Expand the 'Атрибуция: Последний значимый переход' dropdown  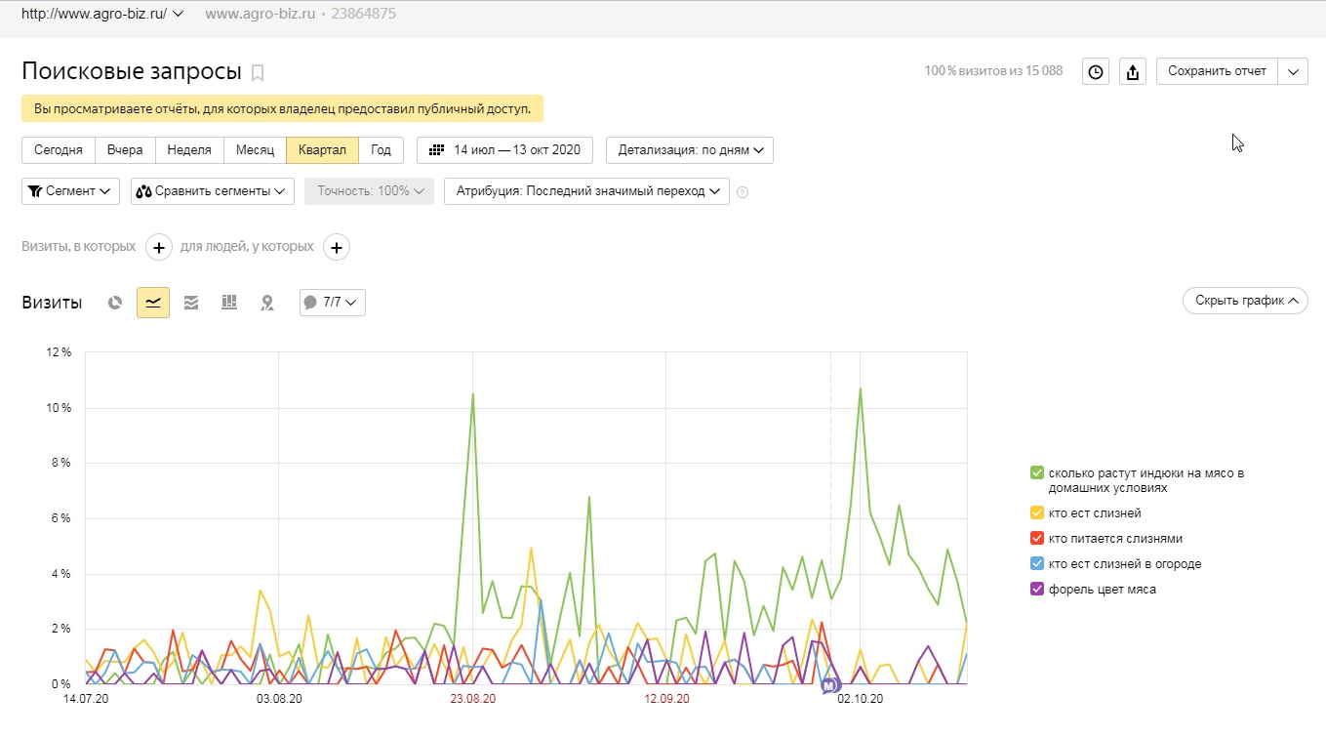point(586,191)
